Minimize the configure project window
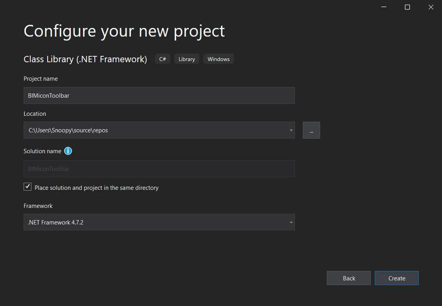This screenshot has height=306, width=442. click(384, 7)
